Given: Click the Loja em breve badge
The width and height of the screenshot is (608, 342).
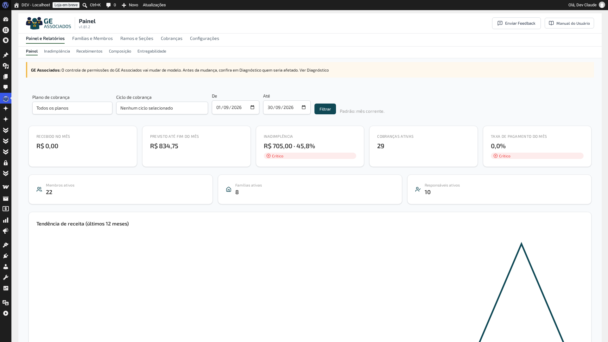Looking at the screenshot, I should pos(66,5).
